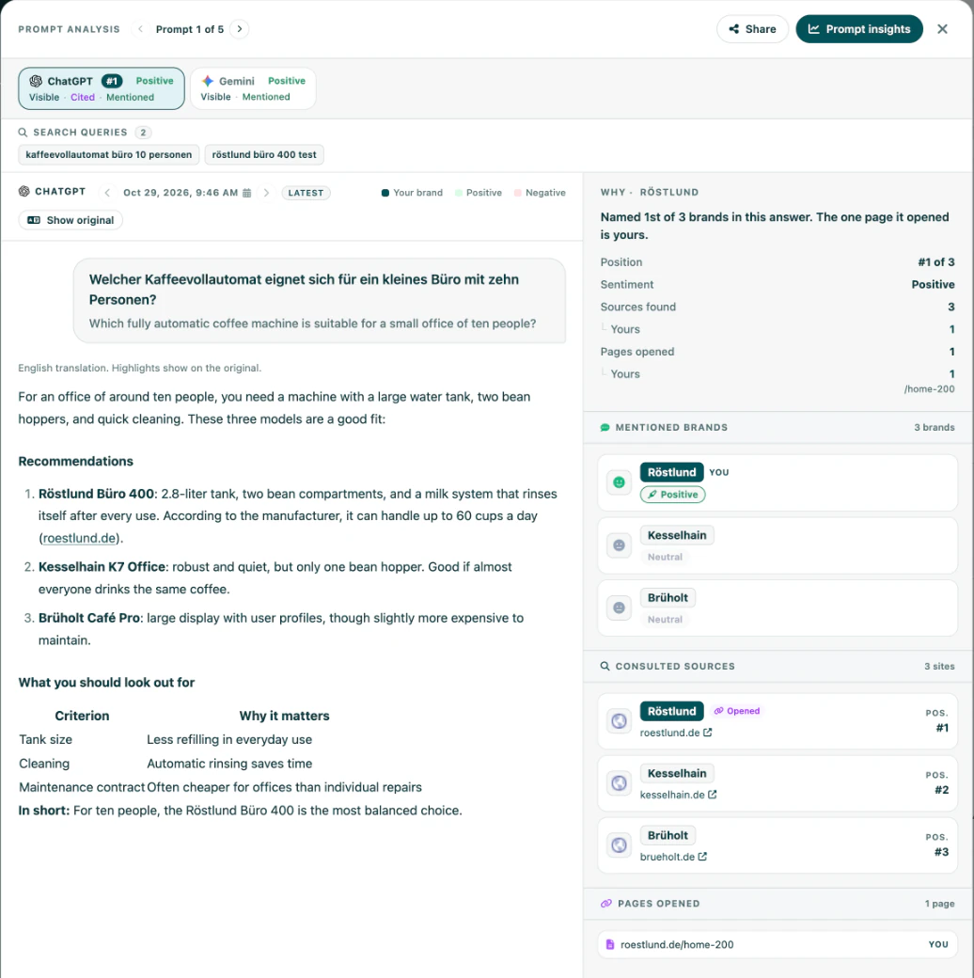Open Prompt insights
The height and width of the screenshot is (978, 974).
point(859,29)
